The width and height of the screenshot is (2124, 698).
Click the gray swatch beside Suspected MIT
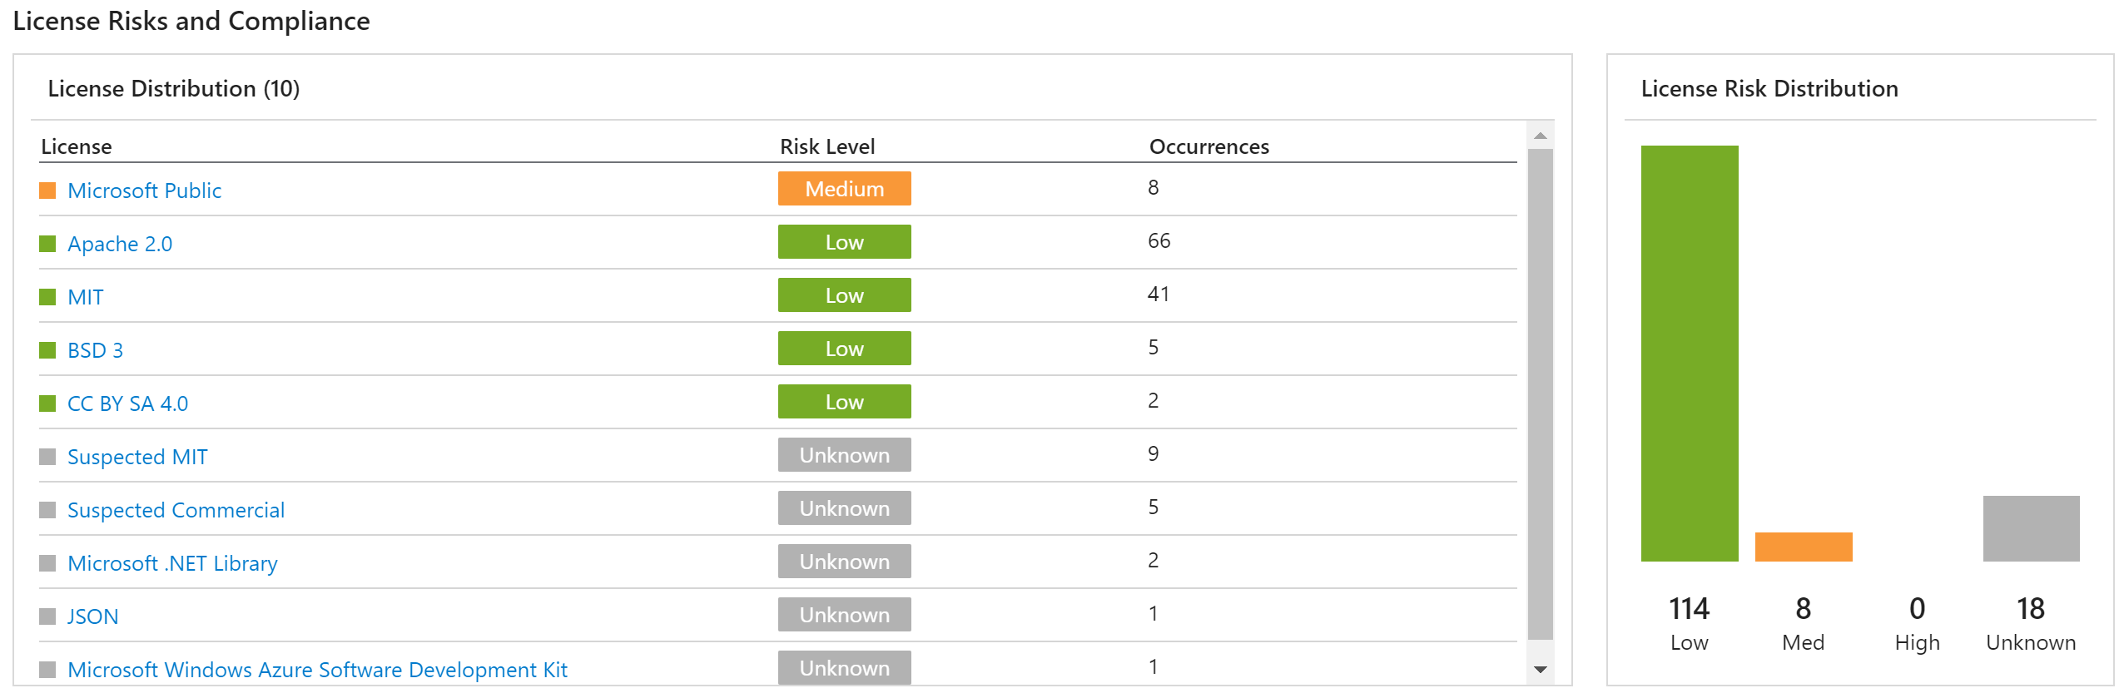click(x=47, y=457)
